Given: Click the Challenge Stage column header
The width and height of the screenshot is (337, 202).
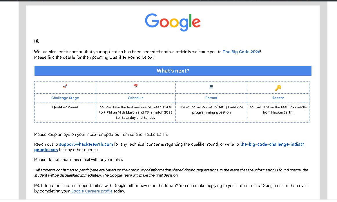Looking at the screenshot, I should [x=65, y=98].
